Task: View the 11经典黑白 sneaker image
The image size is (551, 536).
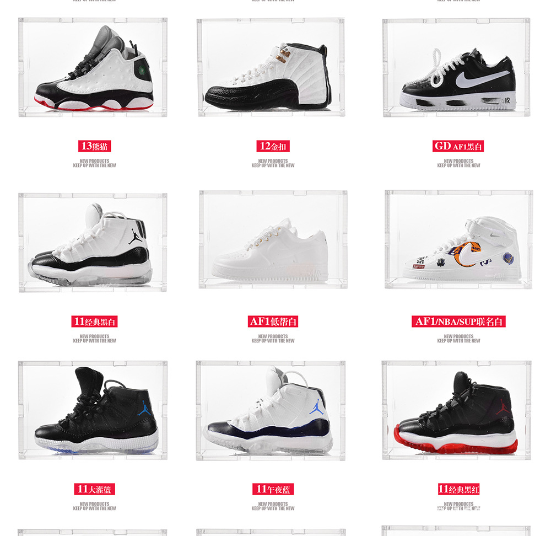Action: coord(93,243)
